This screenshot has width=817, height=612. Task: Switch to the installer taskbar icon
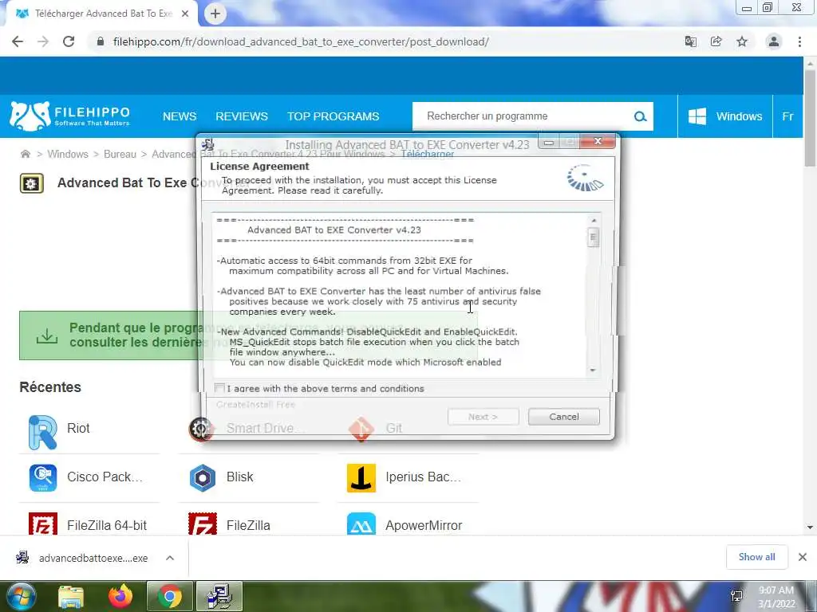pos(219,596)
